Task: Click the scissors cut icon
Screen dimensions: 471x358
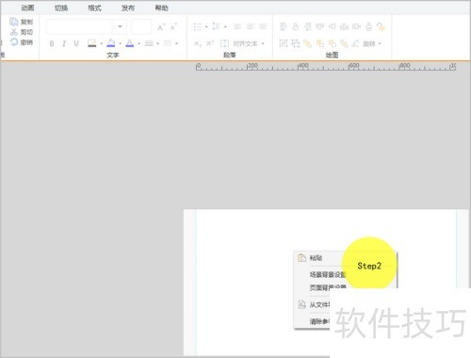Action: point(14,32)
